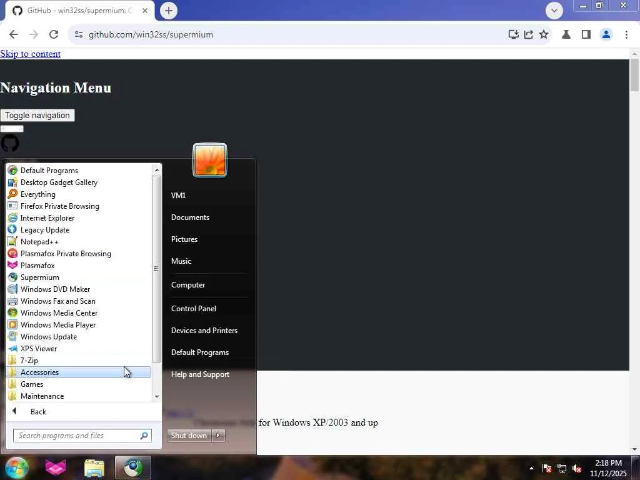Expand the Games folder
Screen dimensions: 640x480
coord(79,384)
